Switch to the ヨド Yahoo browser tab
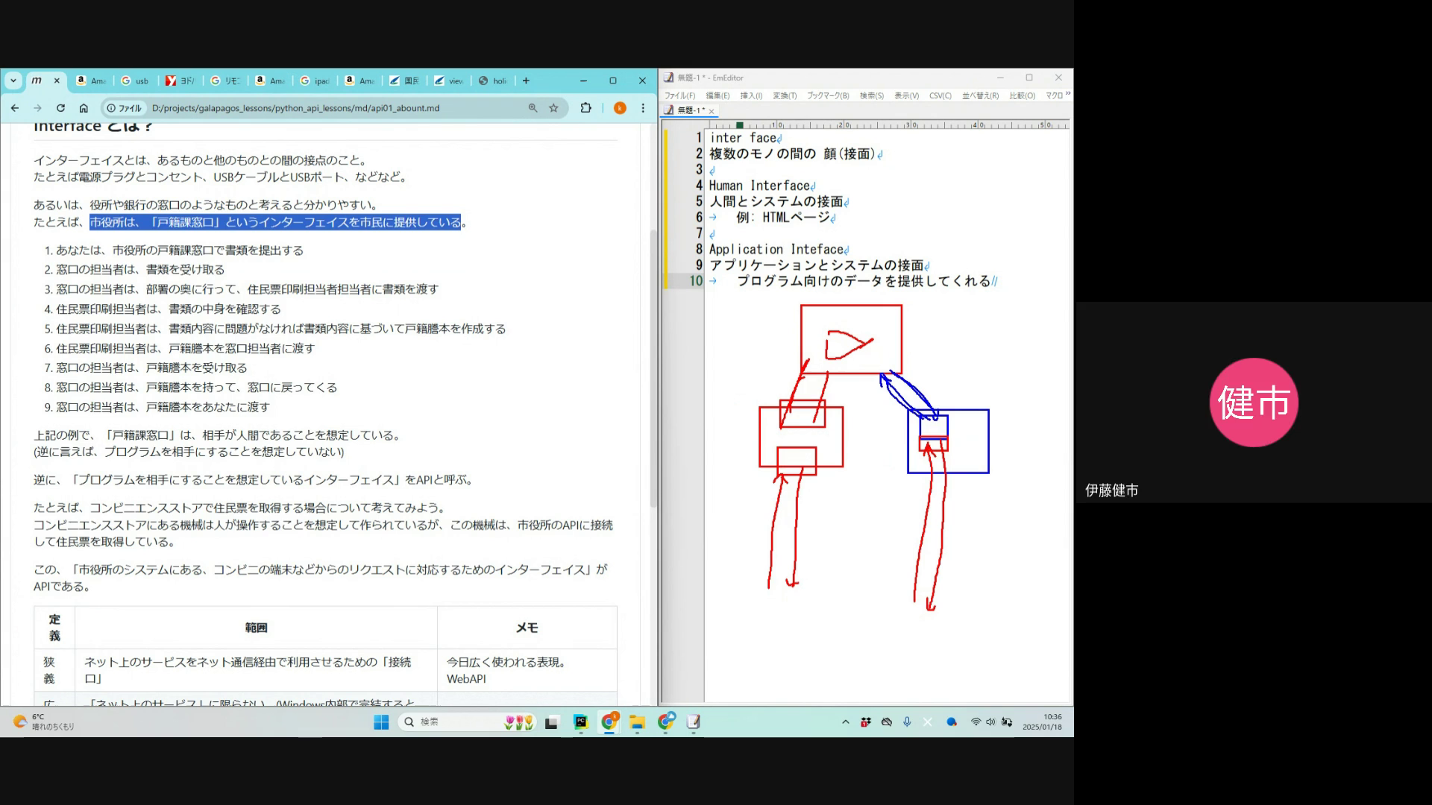This screenshot has height=805, width=1432. click(180, 80)
